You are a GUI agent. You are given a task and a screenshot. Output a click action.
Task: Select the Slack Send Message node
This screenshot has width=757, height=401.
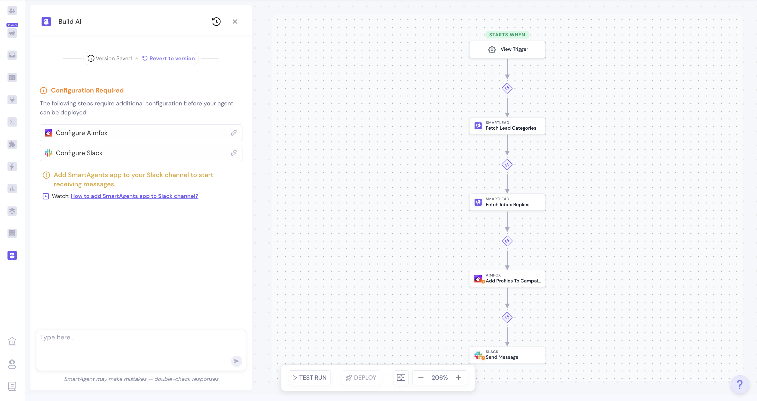coord(507,355)
